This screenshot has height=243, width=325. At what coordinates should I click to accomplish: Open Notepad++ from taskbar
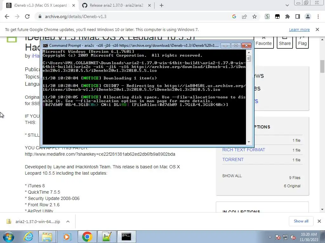(x=107, y=237)
